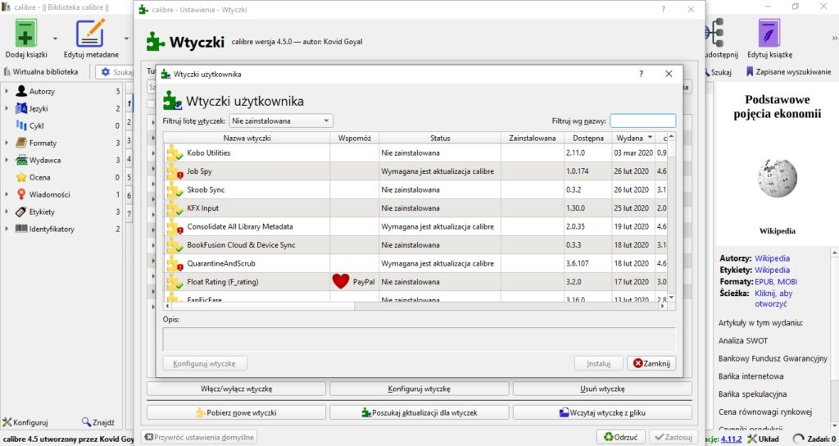Viewport: 839px width, 446px height.
Task: Click the Usuń wtyczkę button
Action: pos(602,389)
